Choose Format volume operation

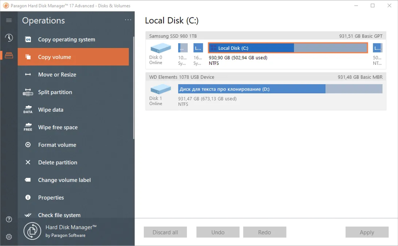[73, 145]
